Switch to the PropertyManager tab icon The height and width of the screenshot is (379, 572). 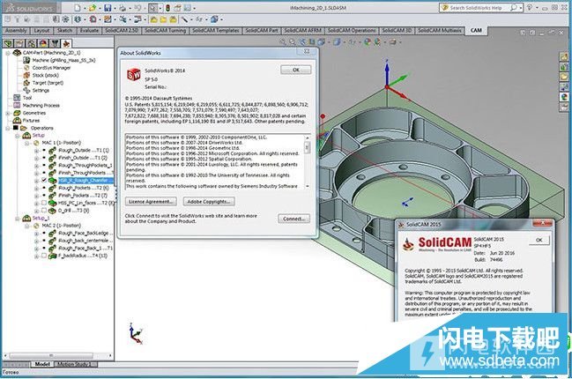click(x=19, y=44)
